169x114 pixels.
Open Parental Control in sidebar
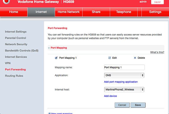pyautogui.click(x=16, y=38)
